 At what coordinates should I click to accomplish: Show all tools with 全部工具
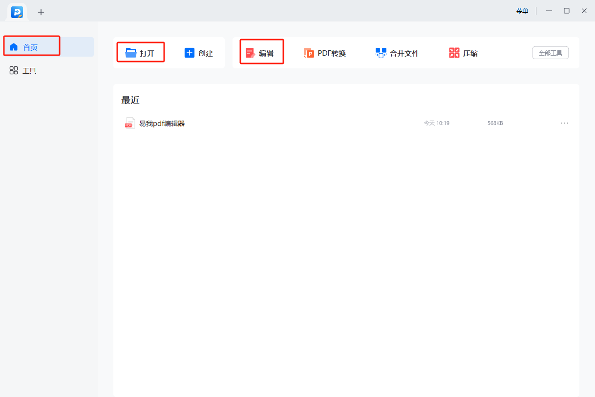click(550, 53)
